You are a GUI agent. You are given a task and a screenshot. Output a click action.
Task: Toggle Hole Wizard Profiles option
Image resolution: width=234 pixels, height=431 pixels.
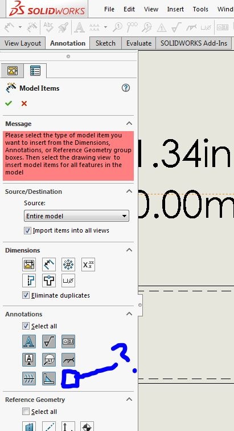[x=29, y=280]
